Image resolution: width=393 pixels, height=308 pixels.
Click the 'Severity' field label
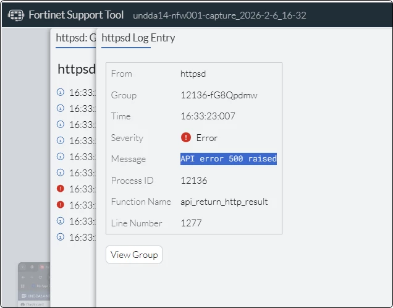tap(127, 138)
